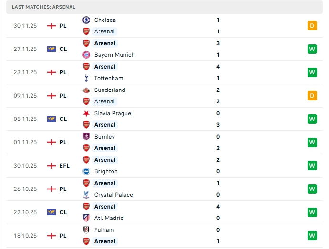Viewport: 329px width, 249px height.
Task: Select the Atl. Madrid team name
Action: click(109, 218)
